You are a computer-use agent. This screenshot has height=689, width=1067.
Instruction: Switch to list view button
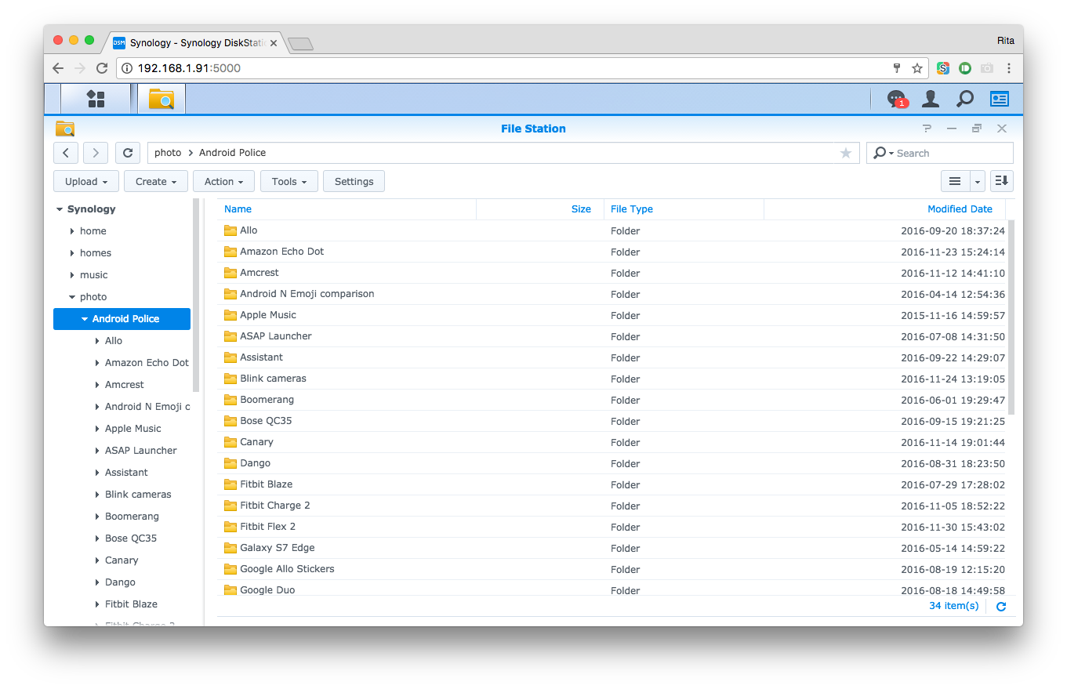pyautogui.click(x=955, y=181)
